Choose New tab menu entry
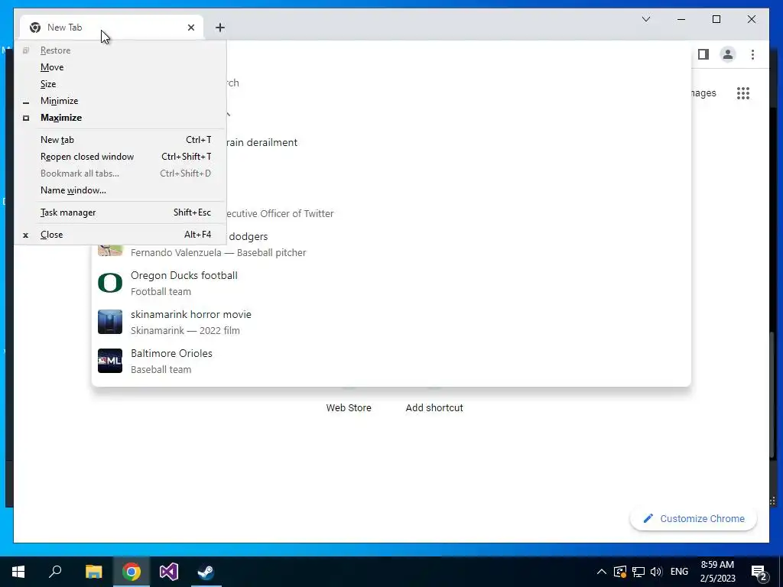Screen dimensions: 783x587 click(x=120, y=140)
